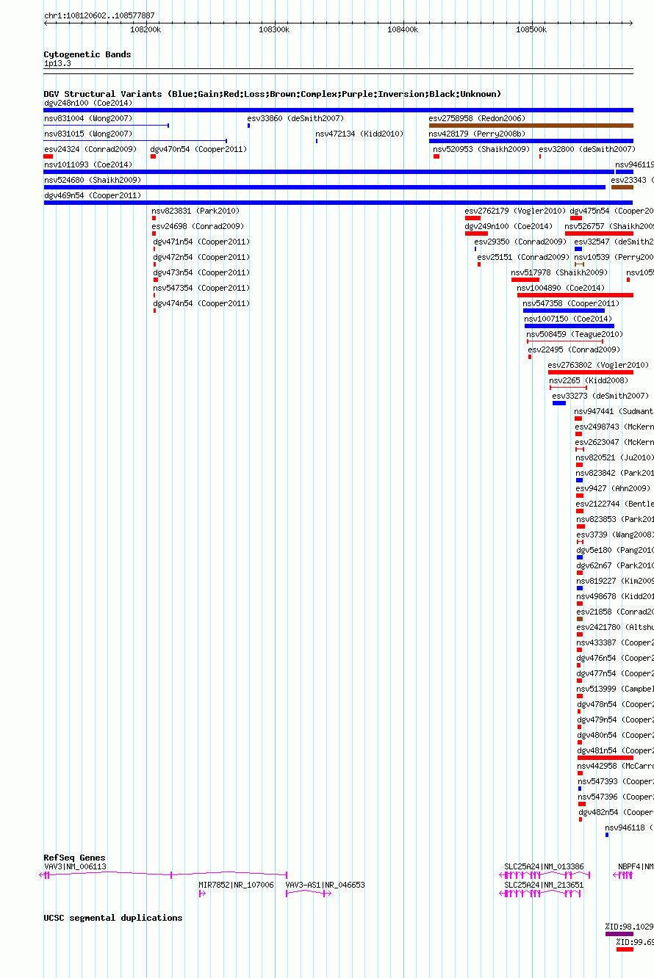Select variant esv24324 (Conrad2009) label
The width and height of the screenshot is (654, 978).
coord(90,149)
